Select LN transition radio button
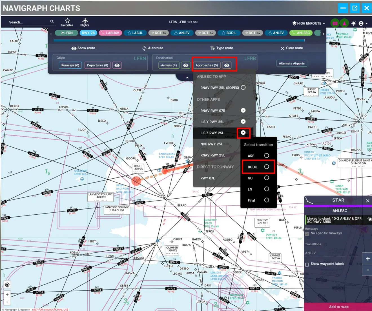The image size is (372, 311). point(266,189)
